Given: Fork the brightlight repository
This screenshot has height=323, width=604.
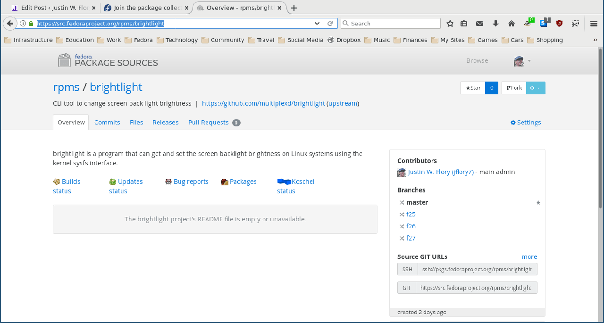Looking at the screenshot, I should coord(514,88).
